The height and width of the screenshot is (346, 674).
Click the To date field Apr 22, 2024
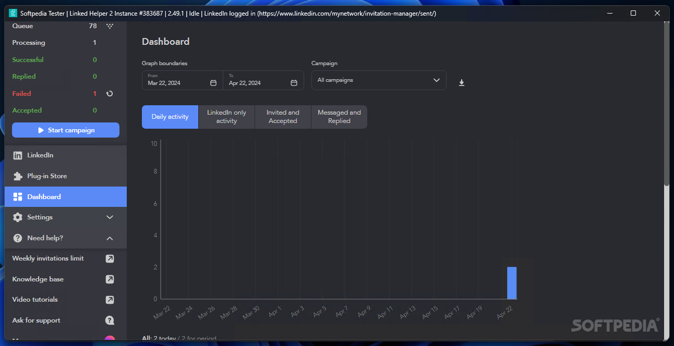(263, 80)
